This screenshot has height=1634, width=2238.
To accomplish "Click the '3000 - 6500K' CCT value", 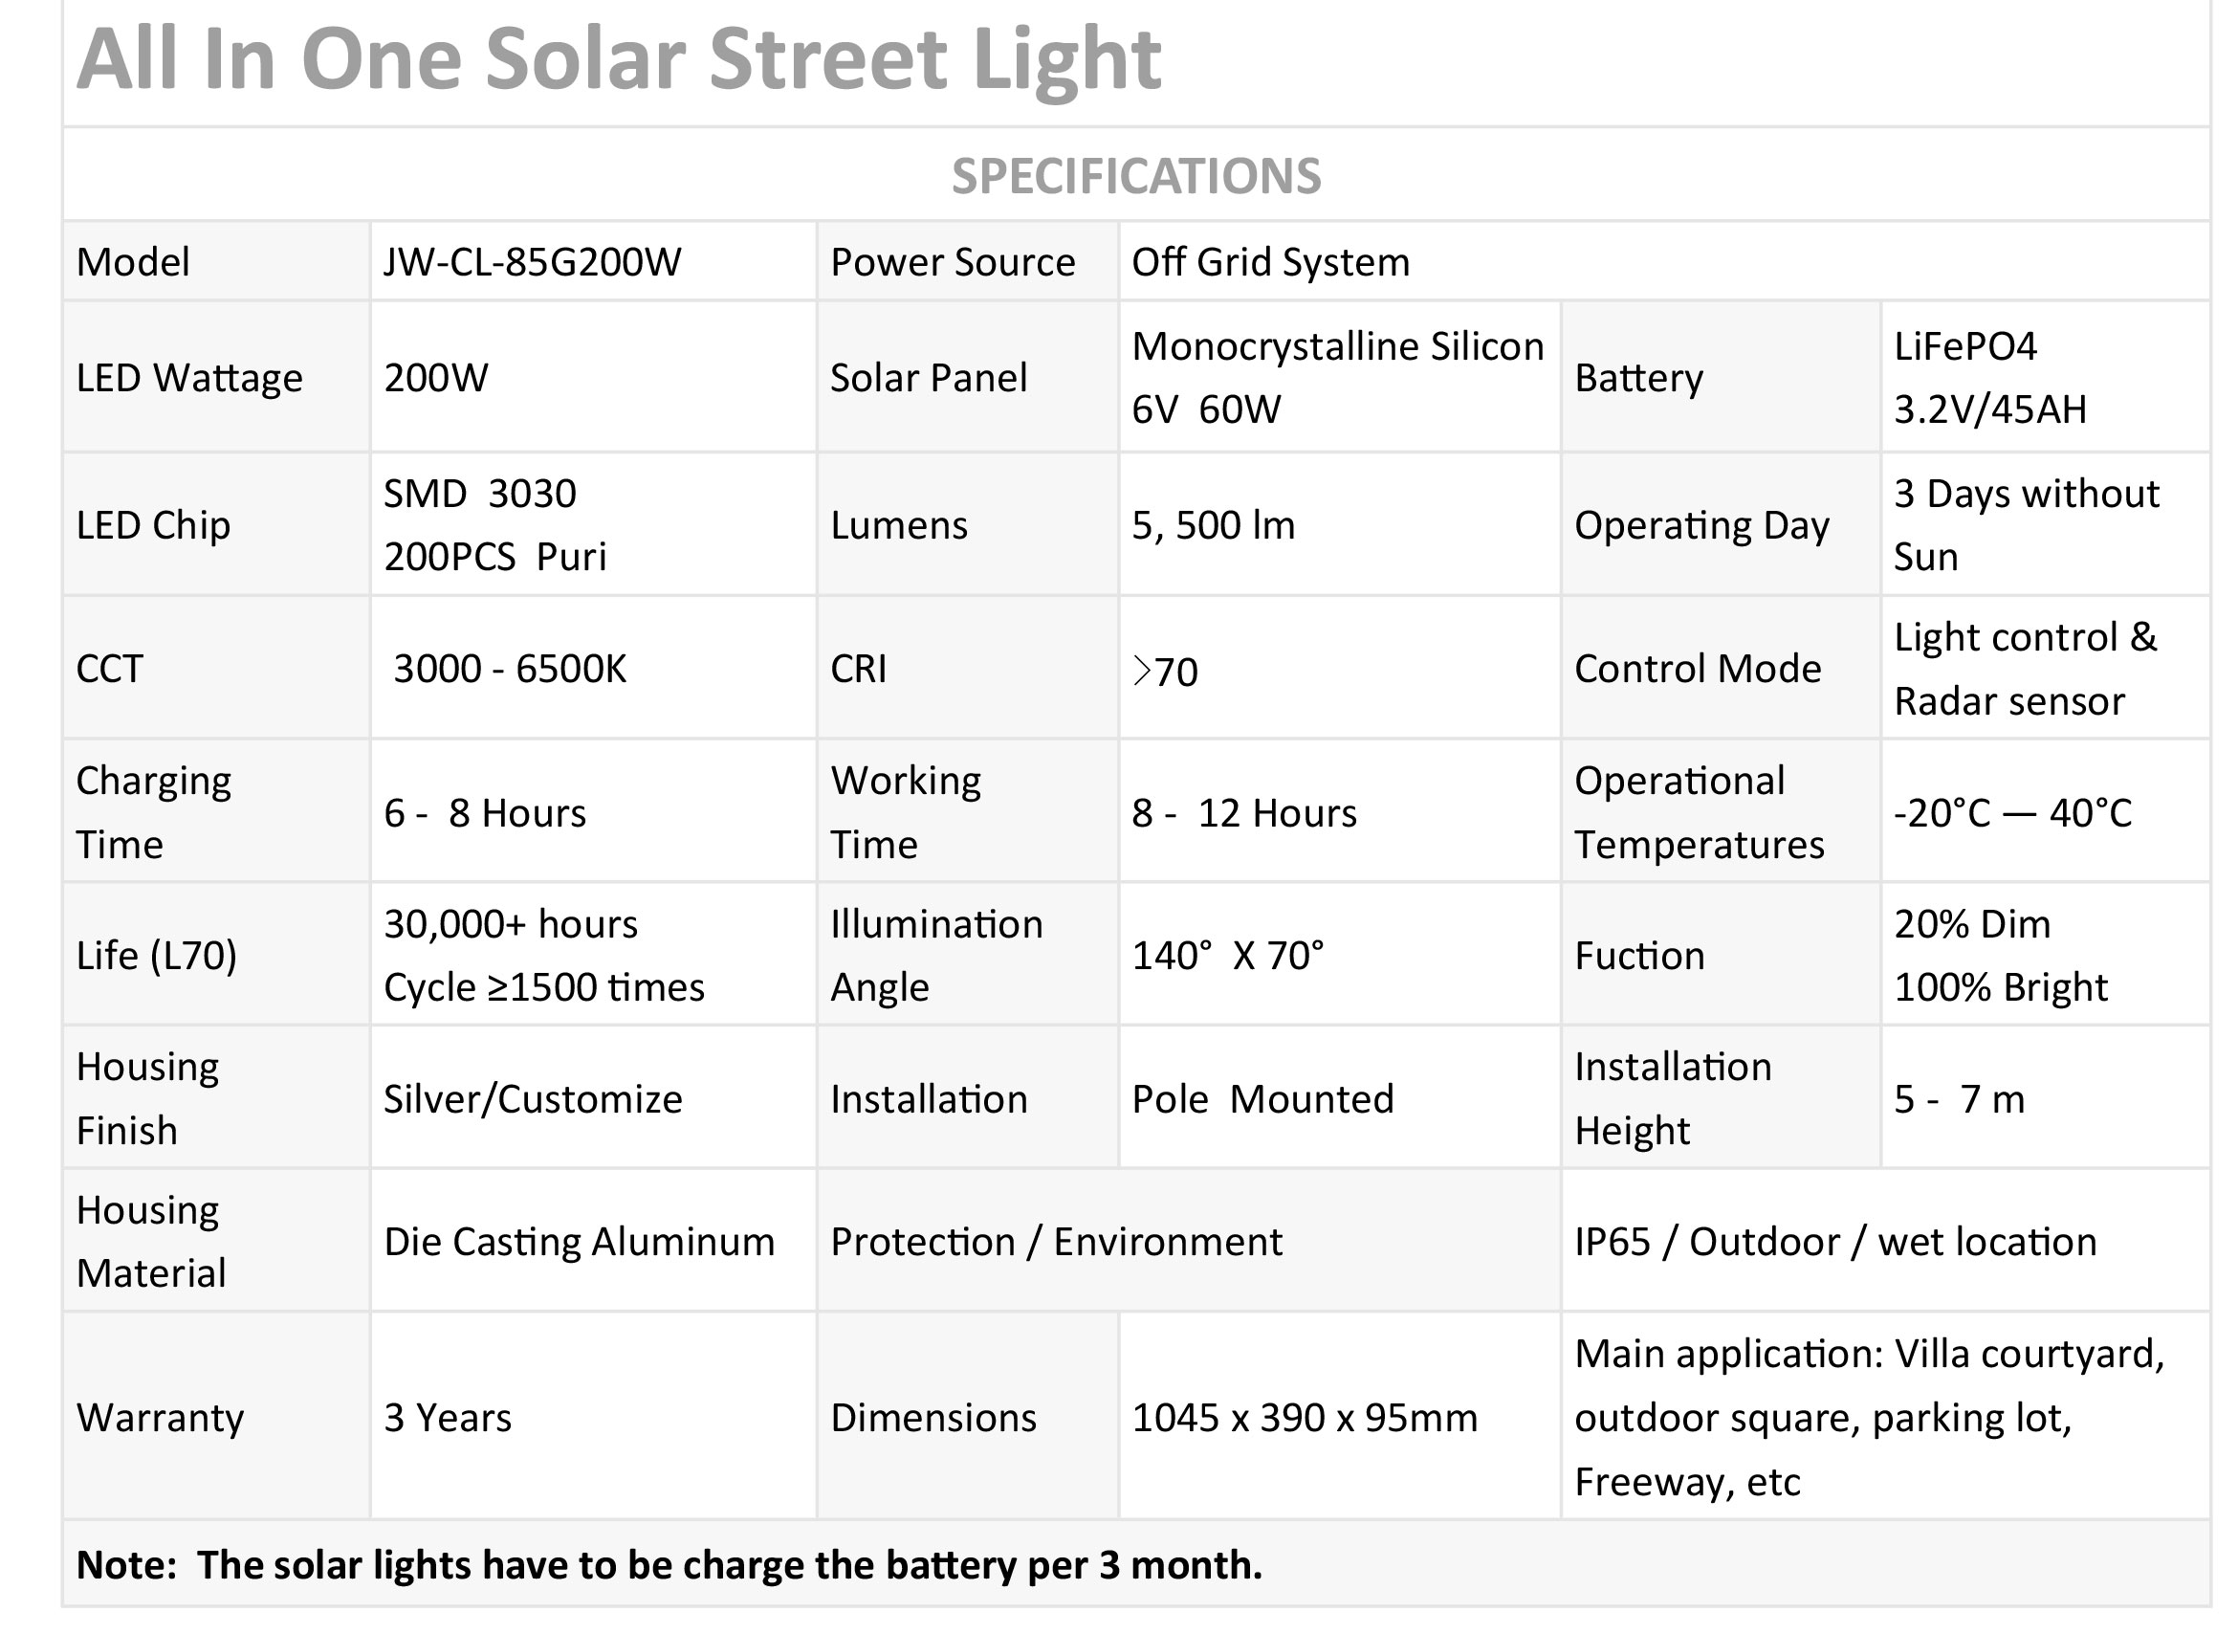I will click(510, 669).
